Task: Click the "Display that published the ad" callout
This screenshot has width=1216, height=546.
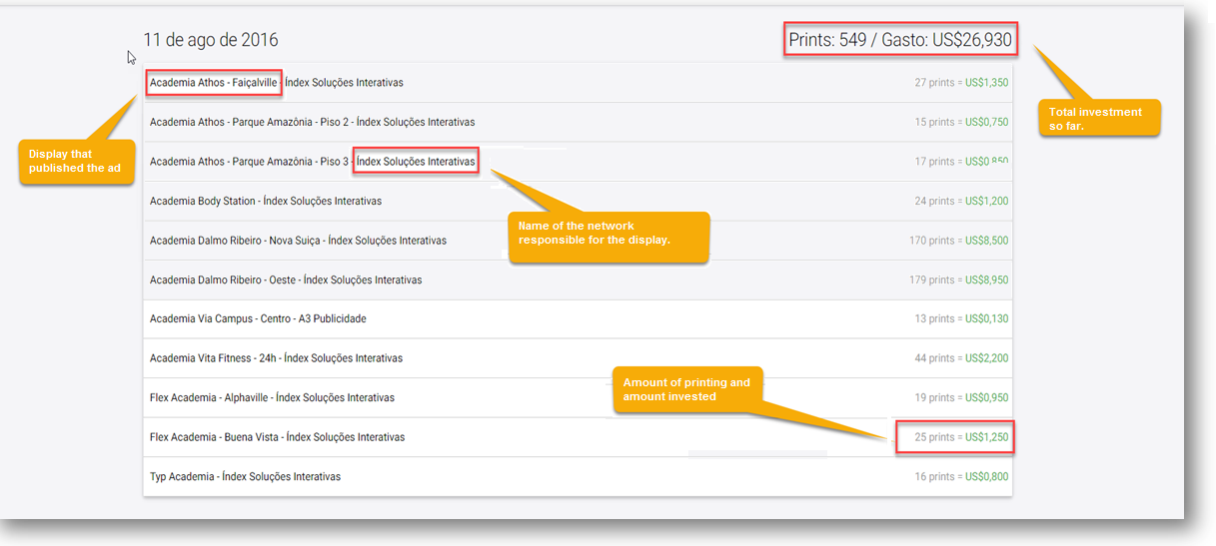Action: 75,161
